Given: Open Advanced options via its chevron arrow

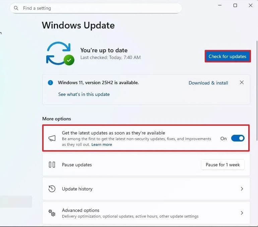Looking at the screenshot, I should [x=242, y=213].
